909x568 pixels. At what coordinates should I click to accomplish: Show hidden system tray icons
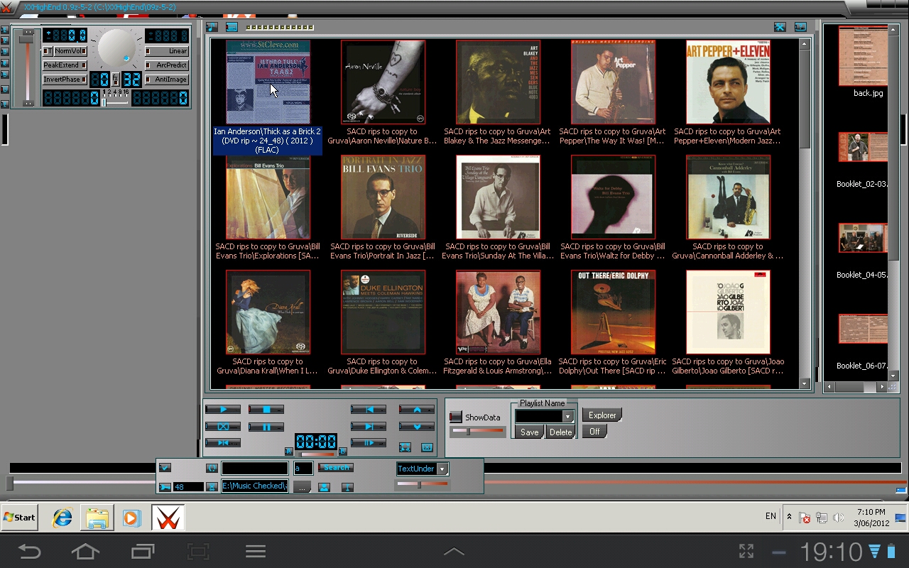pos(789,517)
